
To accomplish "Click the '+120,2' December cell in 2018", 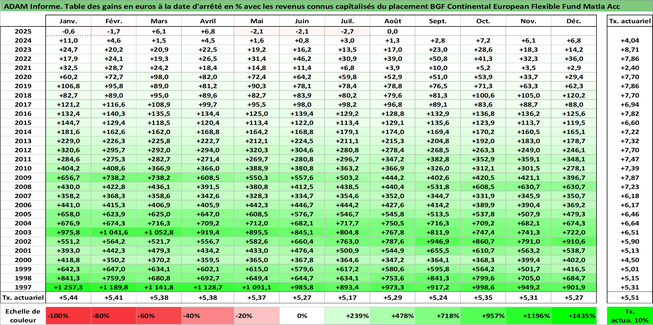I will [x=574, y=96].
